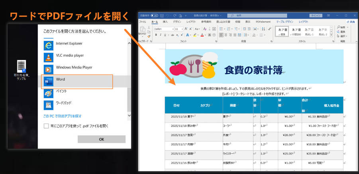Image resolution: width=359 pixels, height=174 pixels.
Task: Expand the styles gallery more arrow
Action: [331, 35]
